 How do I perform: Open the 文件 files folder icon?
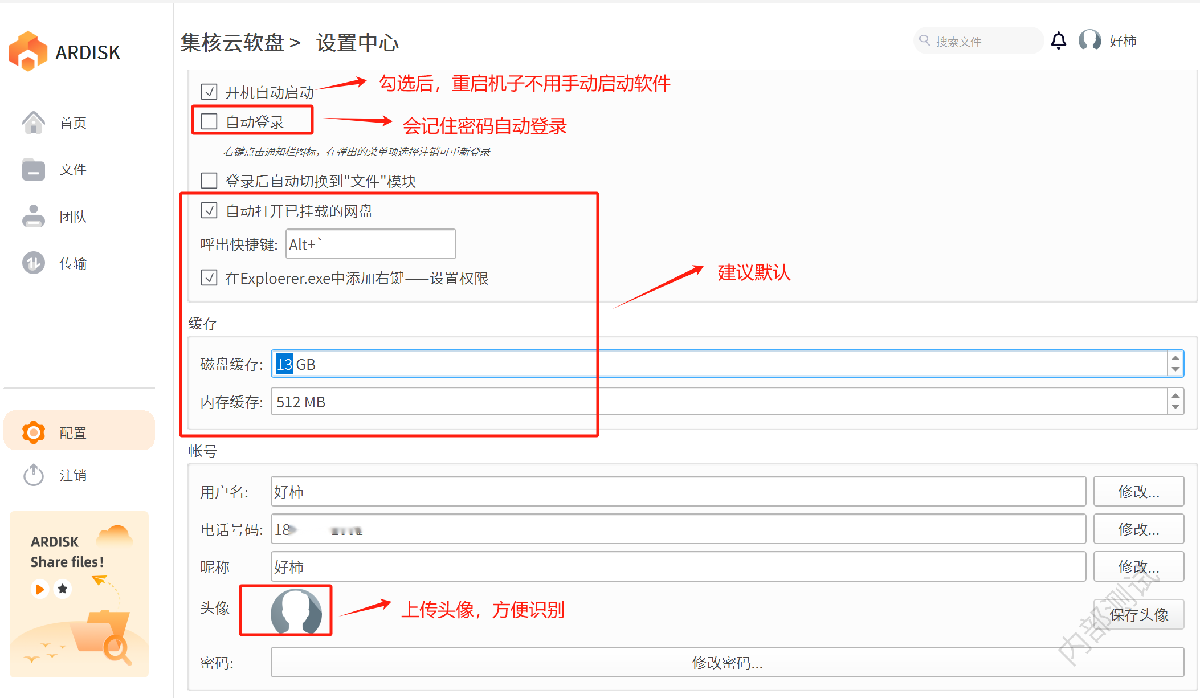[34, 169]
